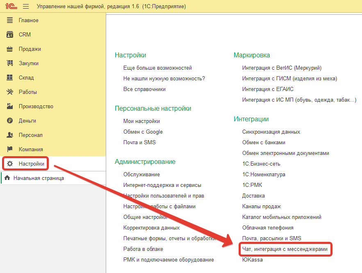
Task: Open Работа в облаке
Action: pos(143,249)
